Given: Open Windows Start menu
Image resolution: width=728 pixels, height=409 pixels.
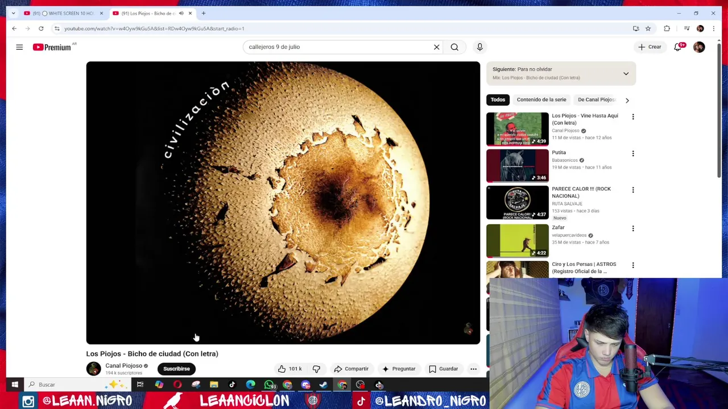Looking at the screenshot, I should [x=15, y=385].
